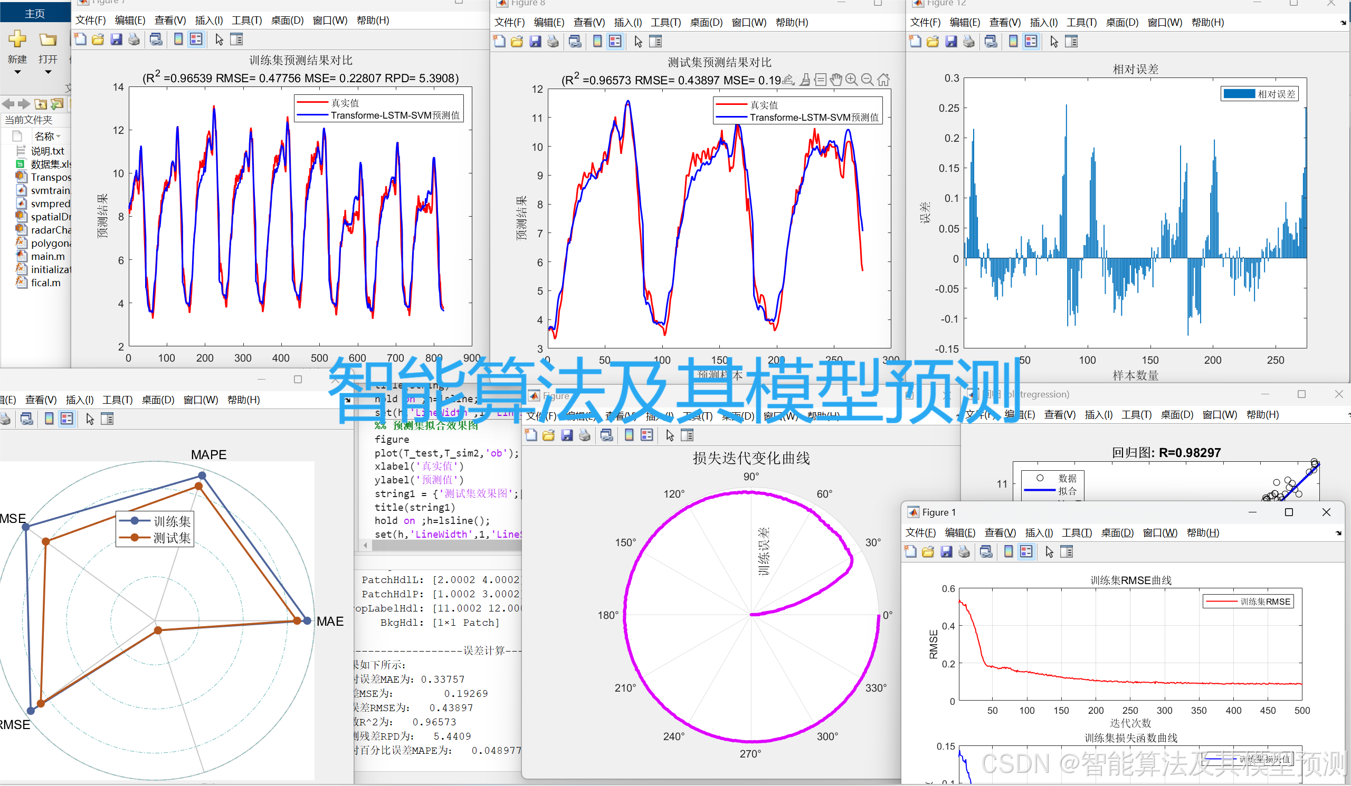
Task: Open the 名称 column sort dropdown
Action: [58, 135]
